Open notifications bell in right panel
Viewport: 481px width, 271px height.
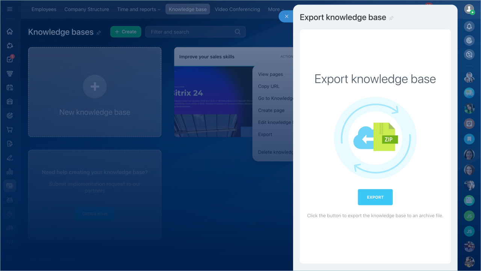point(469,26)
